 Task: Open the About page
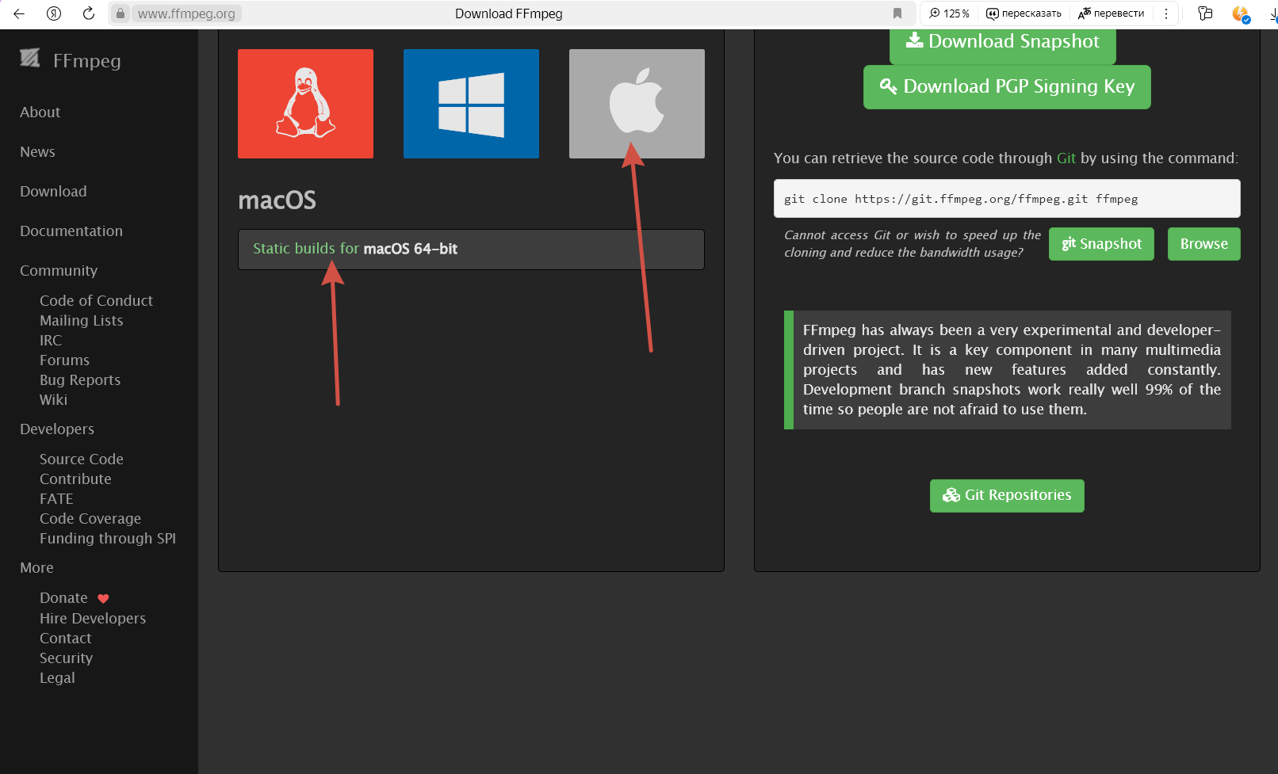[40, 112]
